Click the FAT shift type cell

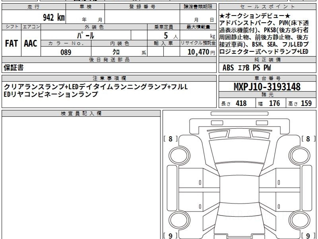pyautogui.click(x=11, y=43)
